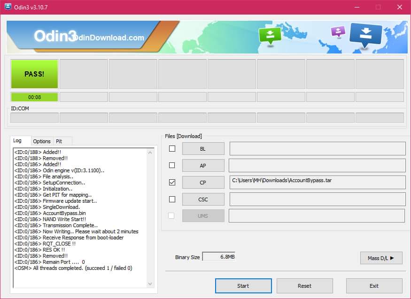This screenshot has height=299, width=411.
Task: Click the disabled UMS checkbox
Action: point(171,216)
